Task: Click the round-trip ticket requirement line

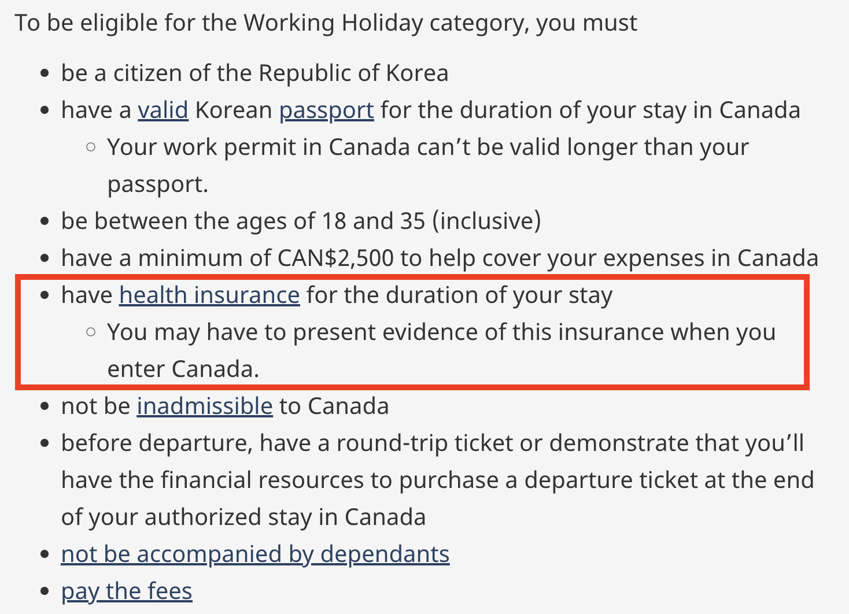Action: tap(433, 443)
